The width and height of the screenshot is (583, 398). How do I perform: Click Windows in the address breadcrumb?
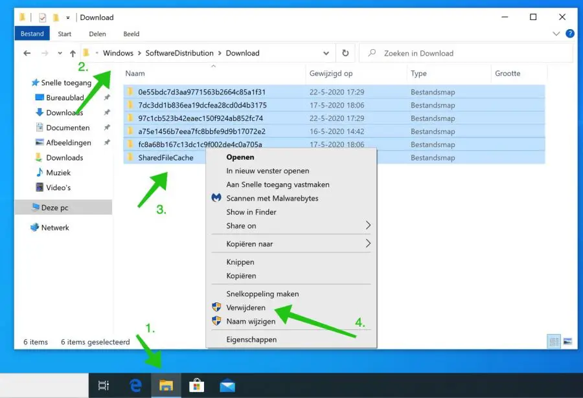(x=118, y=53)
